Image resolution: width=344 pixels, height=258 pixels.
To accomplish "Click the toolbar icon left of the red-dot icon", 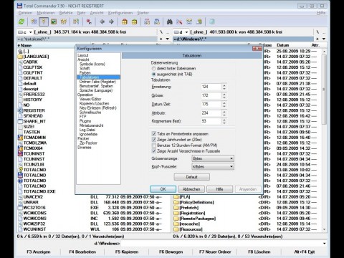I will pyautogui.click(x=76, y=21).
